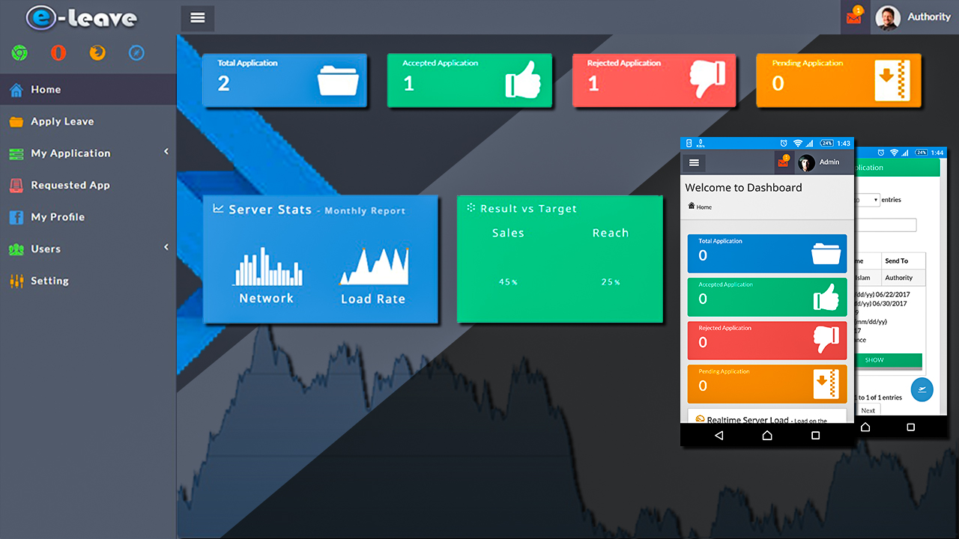Click the Opera browser icon
The image size is (959, 539).
click(58, 53)
